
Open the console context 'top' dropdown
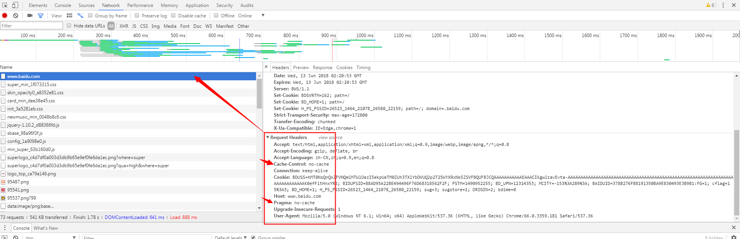(x=50, y=237)
